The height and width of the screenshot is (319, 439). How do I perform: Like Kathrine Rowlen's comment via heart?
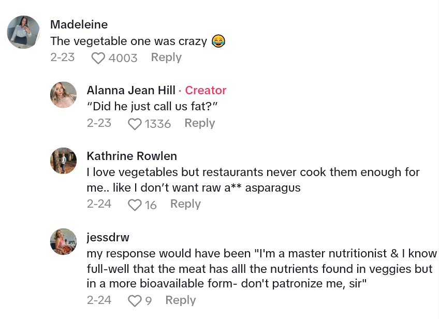pos(134,205)
